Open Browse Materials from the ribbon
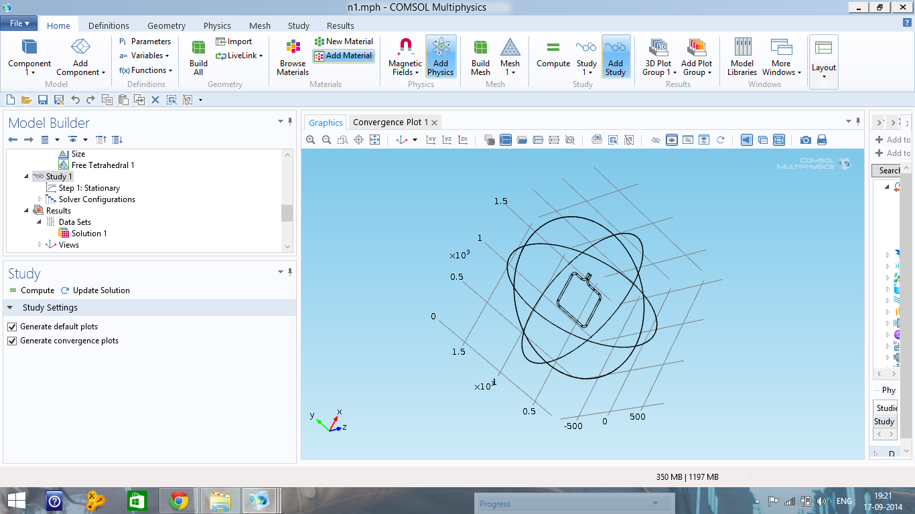The height and width of the screenshot is (514, 915). click(x=293, y=57)
